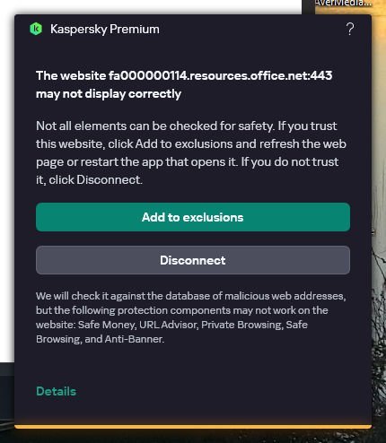Click the Kaspersky Premium title text
This screenshot has height=443, width=386.
click(105, 30)
